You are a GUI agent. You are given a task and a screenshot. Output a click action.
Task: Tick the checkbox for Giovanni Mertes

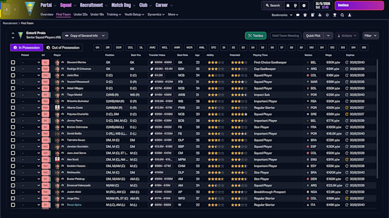[13, 62]
